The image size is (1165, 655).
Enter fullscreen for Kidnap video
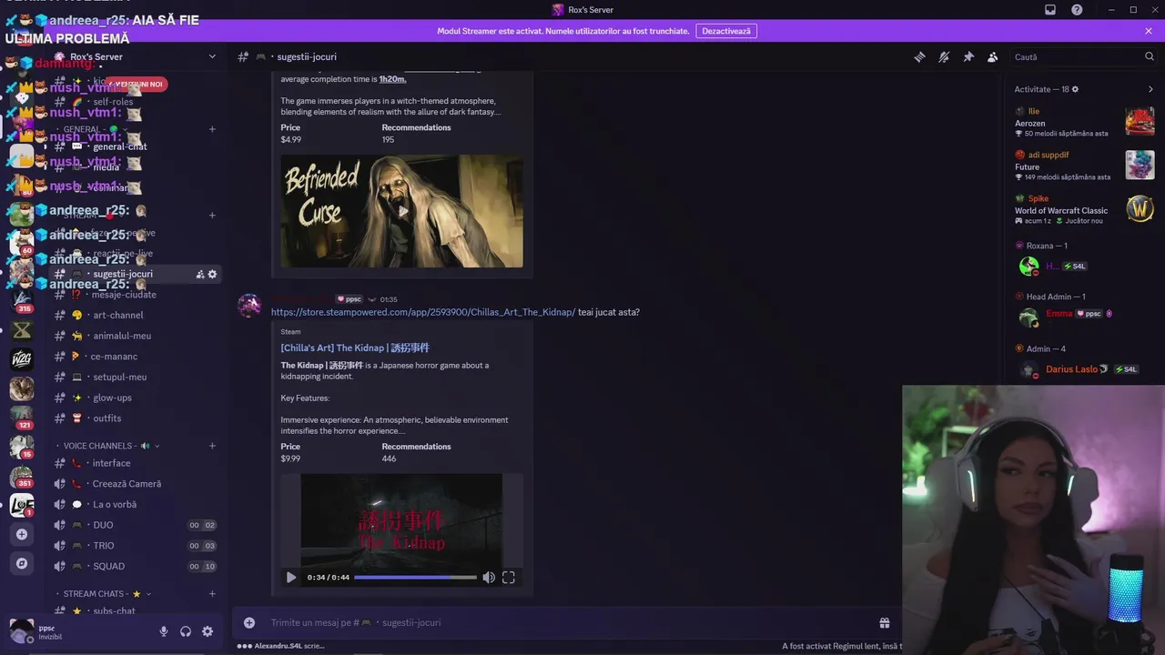pos(509,578)
